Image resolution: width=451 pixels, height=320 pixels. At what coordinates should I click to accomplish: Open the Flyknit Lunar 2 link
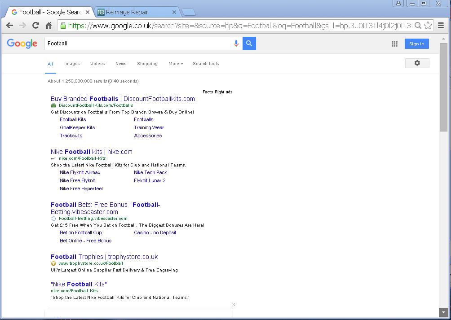(150, 180)
